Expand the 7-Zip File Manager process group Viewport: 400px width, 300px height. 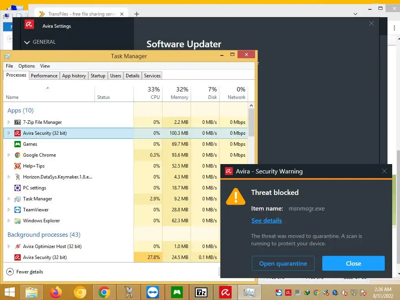tap(9, 122)
